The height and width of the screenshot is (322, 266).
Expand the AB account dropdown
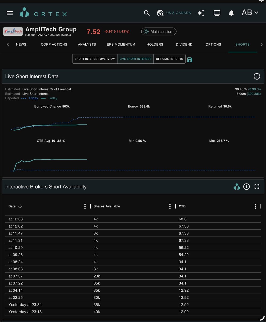tap(250, 13)
